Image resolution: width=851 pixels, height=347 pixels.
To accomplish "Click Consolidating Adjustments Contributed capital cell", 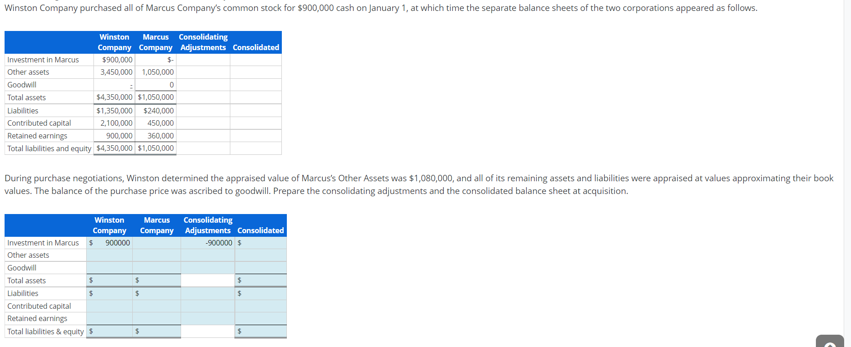I will pyautogui.click(x=208, y=306).
